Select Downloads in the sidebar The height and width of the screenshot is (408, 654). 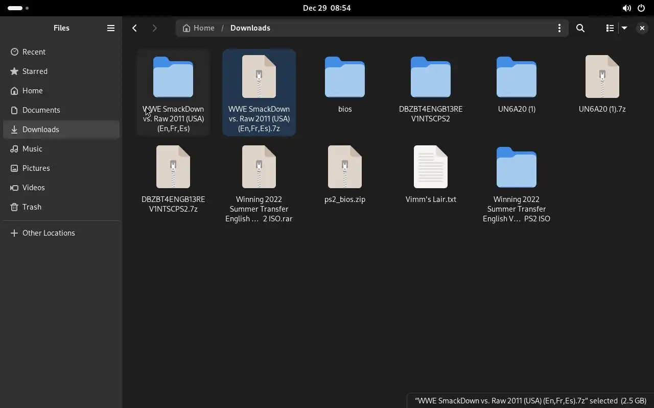click(61, 130)
